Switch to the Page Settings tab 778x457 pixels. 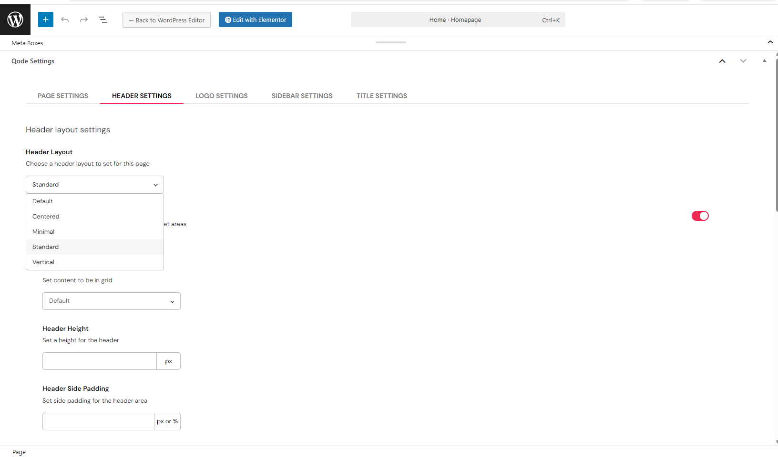[x=63, y=96]
